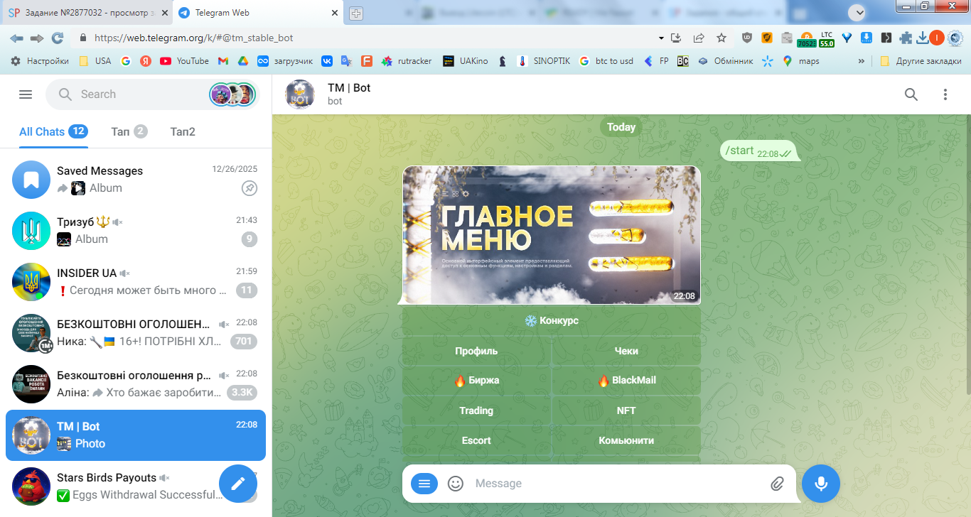Click the paperclip attach icon
Screen dimensions: 971x517
click(777, 484)
